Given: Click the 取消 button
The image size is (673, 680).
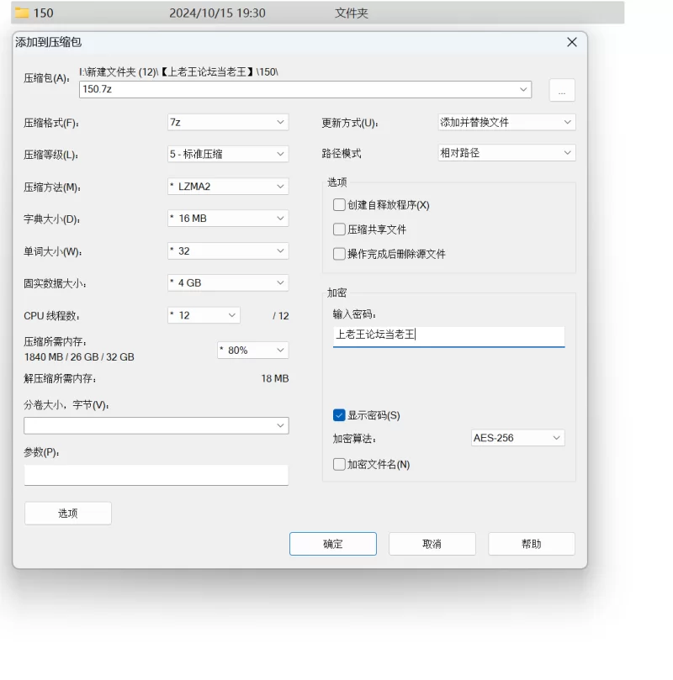Looking at the screenshot, I should click(432, 544).
